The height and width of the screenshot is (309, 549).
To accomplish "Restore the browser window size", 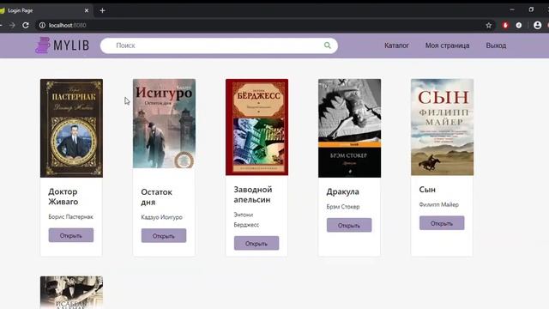I will pyautogui.click(x=531, y=9).
